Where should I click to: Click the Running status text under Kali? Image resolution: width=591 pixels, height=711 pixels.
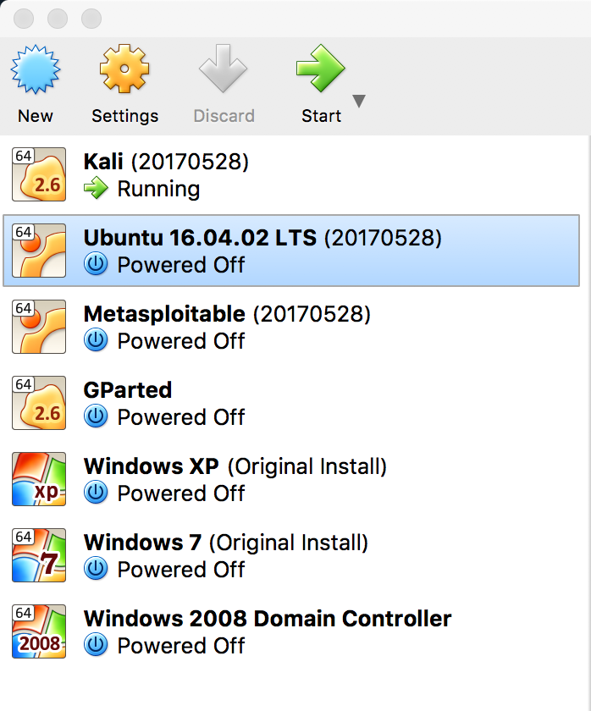(x=158, y=189)
